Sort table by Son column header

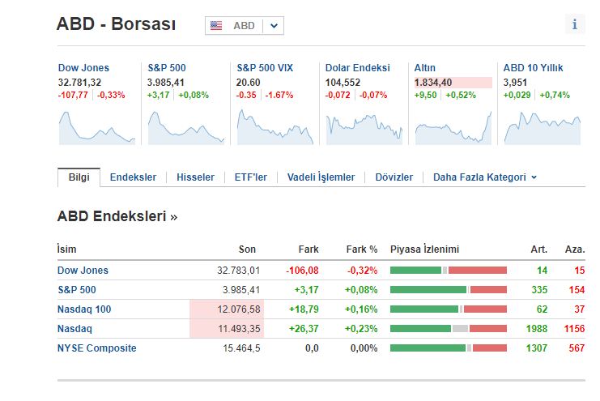pyautogui.click(x=247, y=250)
